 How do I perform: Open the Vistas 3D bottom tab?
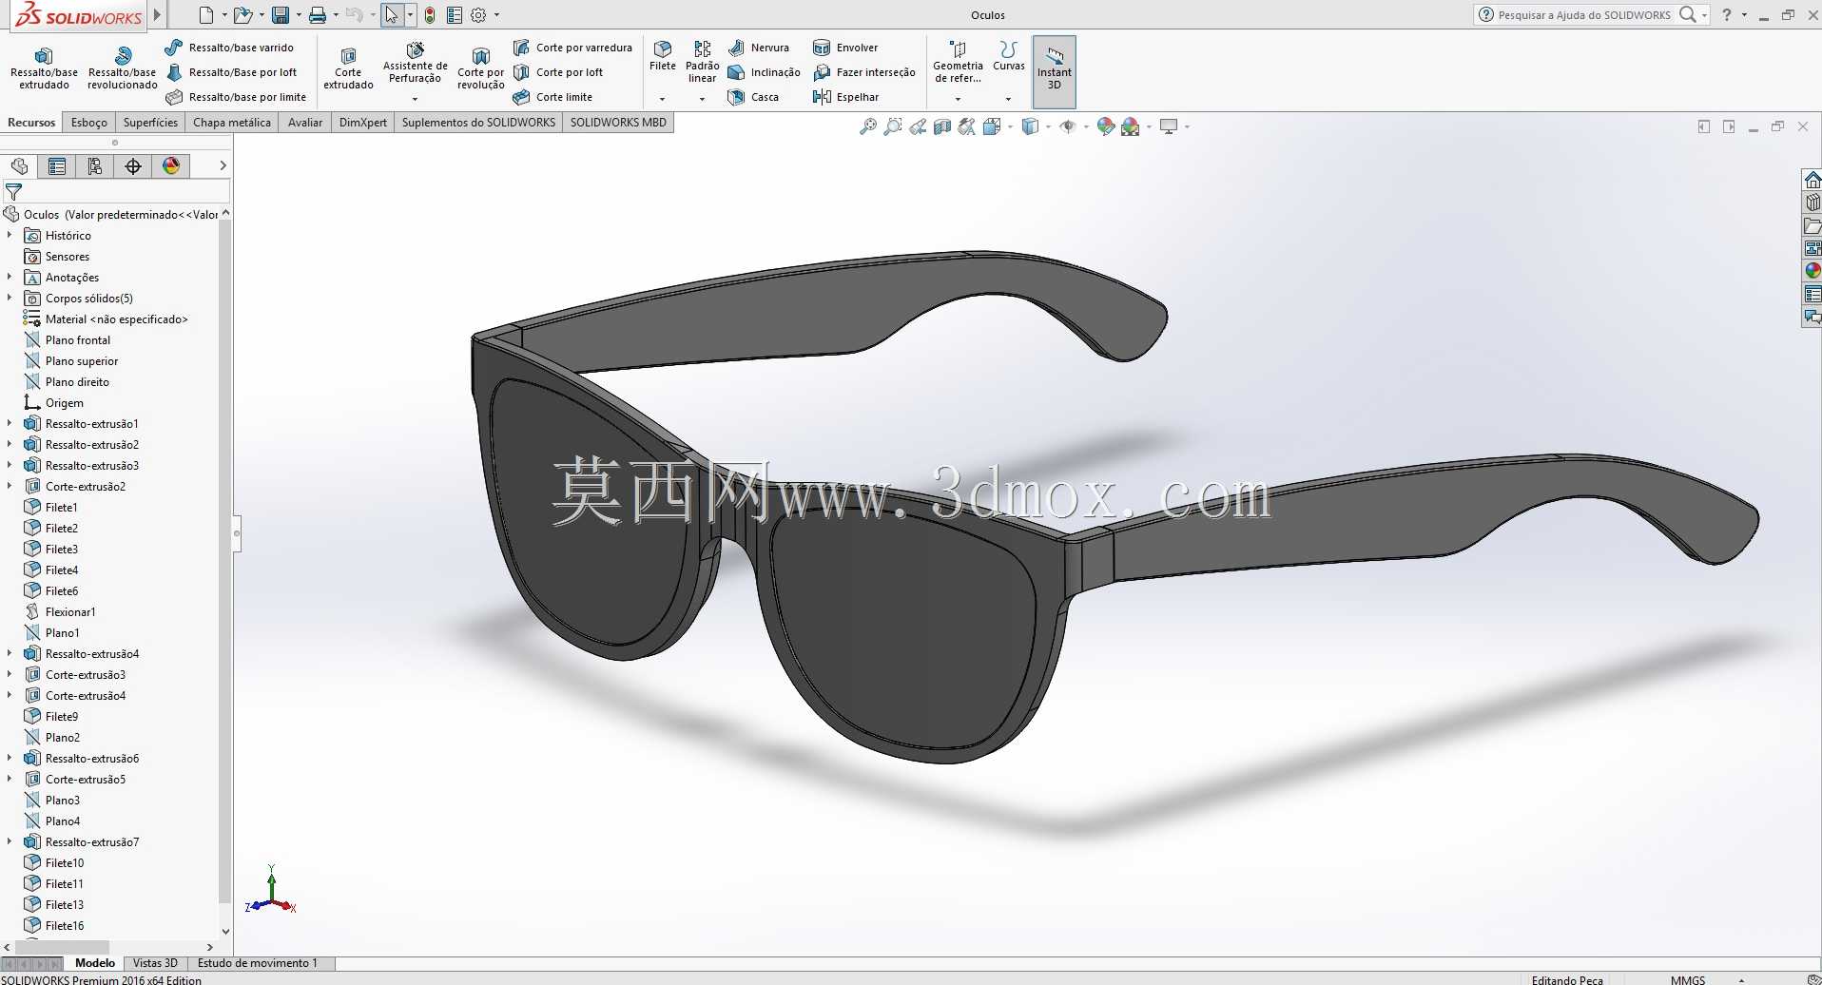(x=155, y=963)
